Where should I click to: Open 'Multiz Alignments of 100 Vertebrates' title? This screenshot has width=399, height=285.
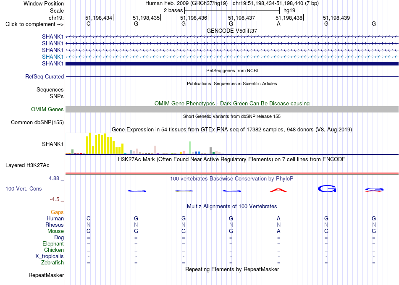(x=232, y=207)
